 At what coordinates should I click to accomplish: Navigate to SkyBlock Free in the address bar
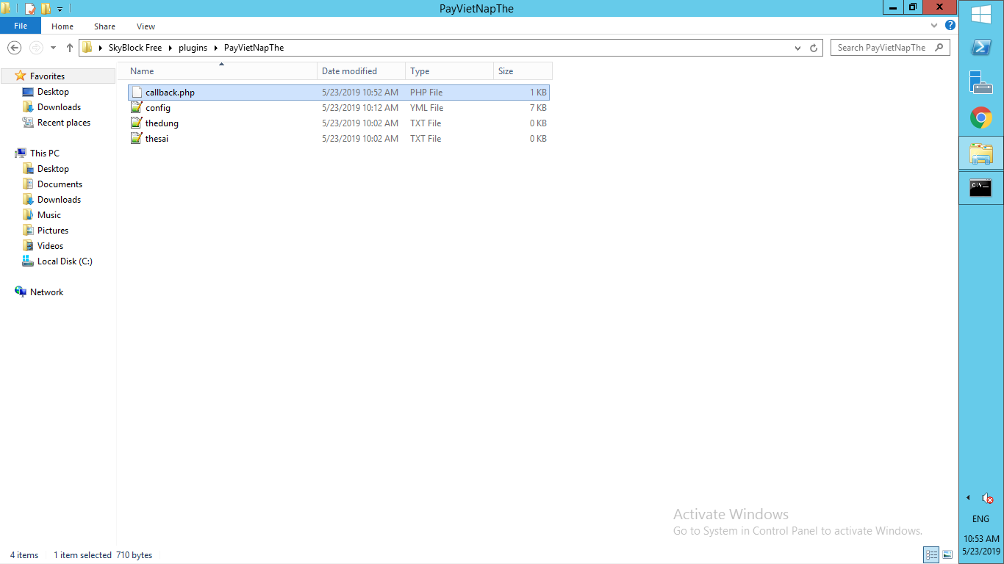(x=135, y=48)
